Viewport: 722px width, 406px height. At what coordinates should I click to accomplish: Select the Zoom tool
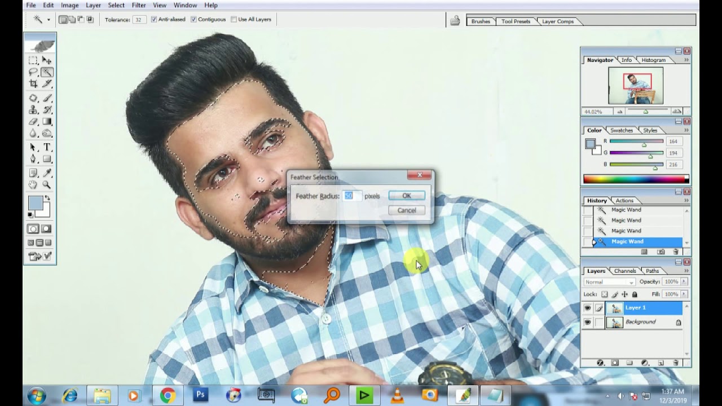tap(47, 185)
